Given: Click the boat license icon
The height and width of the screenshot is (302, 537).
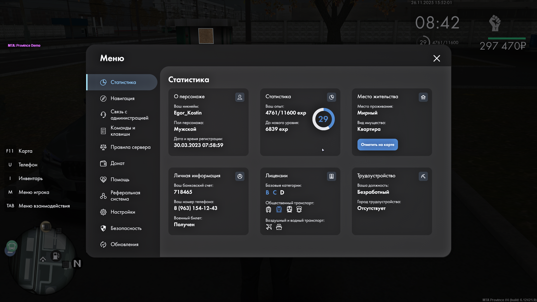Looking at the screenshot, I should point(279,227).
